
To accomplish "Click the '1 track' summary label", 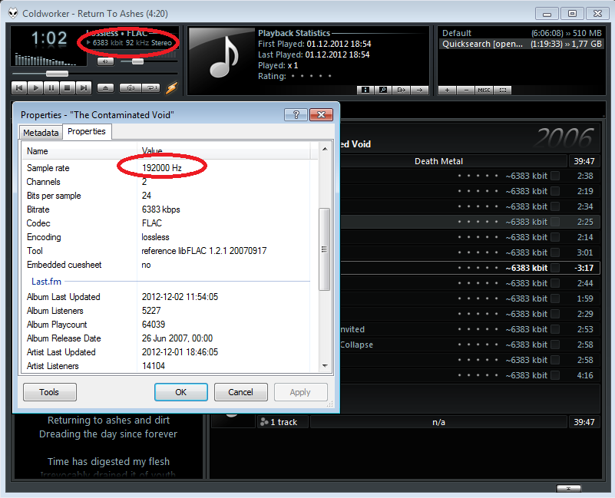I will click(283, 422).
